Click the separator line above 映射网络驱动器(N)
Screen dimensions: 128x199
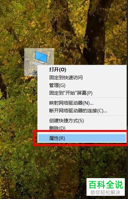click(x=87, y=98)
